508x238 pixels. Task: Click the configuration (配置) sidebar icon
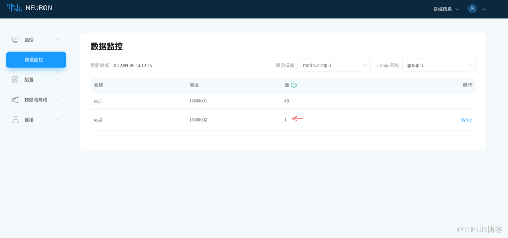click(x=15, y=79)
